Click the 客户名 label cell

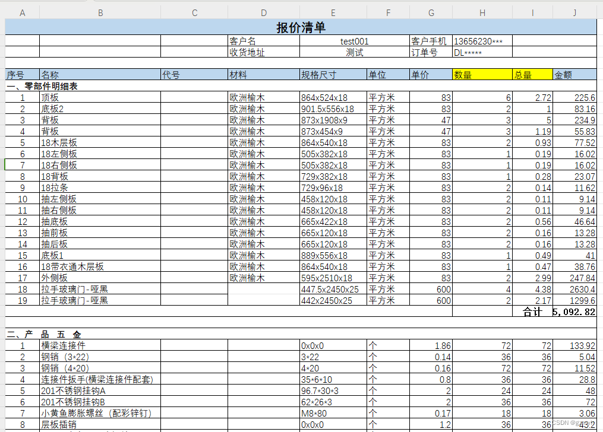point(264,41)
